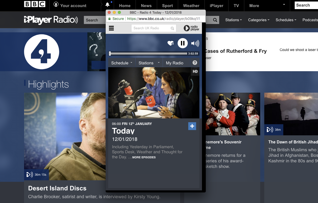Go to BBC News
Image resolution: width=318 pixels, height=203 pixels.
[146, 6]
